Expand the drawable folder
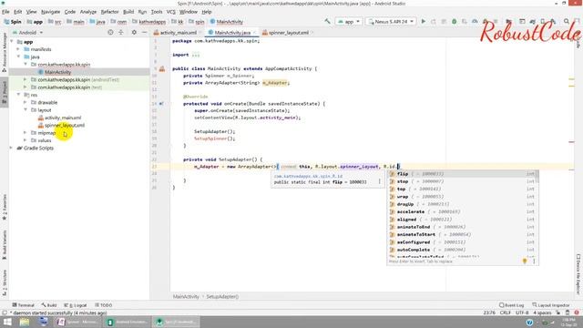Screen dimensions: 583x328 click(26, 102)
